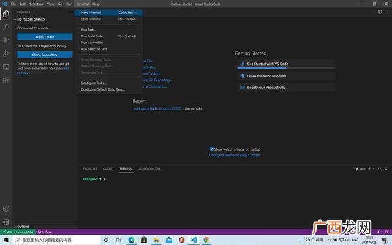Open Microsoft Store from taskbar
392x245 pixels.
(x=144, y=240)
